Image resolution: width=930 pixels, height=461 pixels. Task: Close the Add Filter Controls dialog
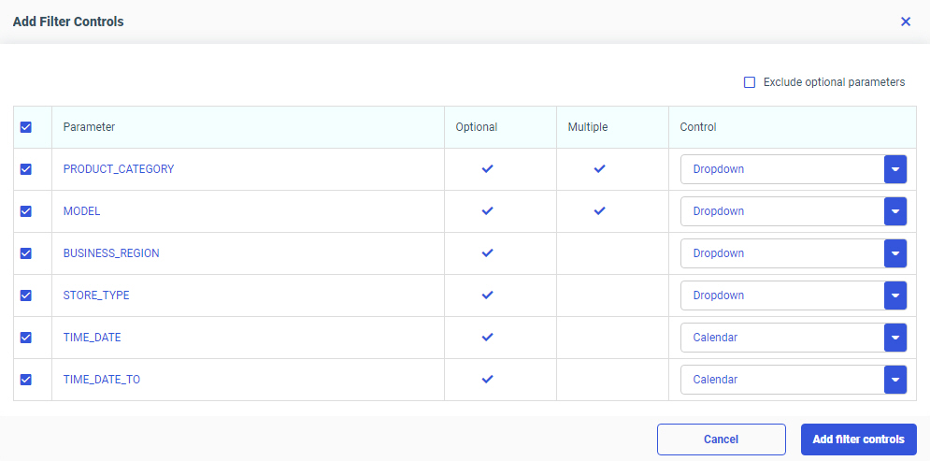click(905, 22)
